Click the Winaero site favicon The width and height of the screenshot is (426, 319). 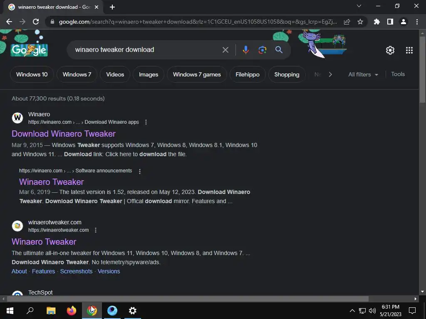[x=17, y=118]
